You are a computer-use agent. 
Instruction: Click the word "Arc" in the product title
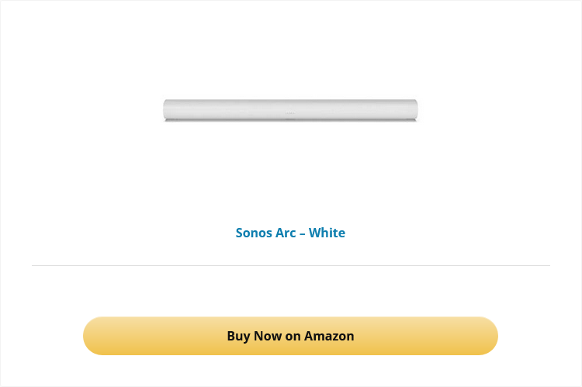[286, 233]
